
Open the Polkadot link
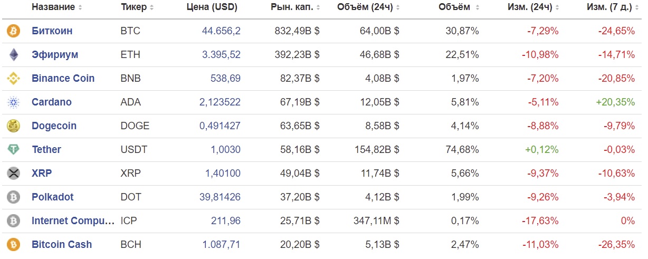(53, 197)
